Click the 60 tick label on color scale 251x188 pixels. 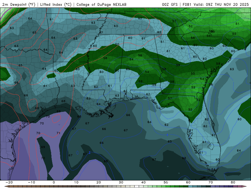(x=188, y=182)
